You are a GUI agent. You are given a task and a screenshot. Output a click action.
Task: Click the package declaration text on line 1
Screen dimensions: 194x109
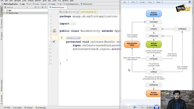click(89, 16)
